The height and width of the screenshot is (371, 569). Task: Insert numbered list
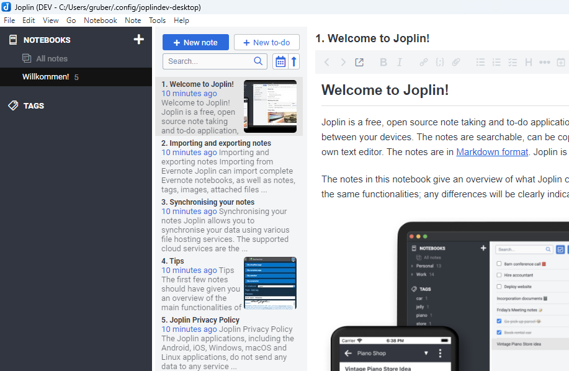click(x=496, y=63)
